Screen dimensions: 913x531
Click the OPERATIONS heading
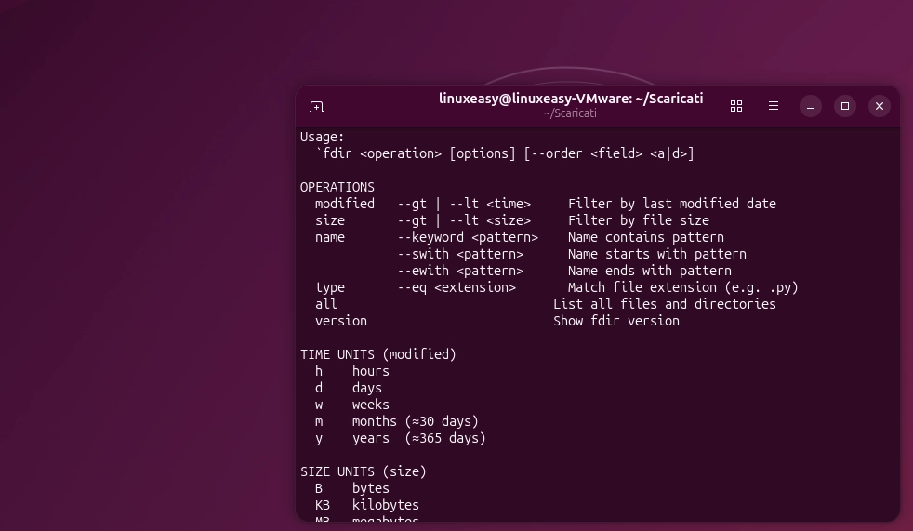pyautogui.click(x=337, y=188)
